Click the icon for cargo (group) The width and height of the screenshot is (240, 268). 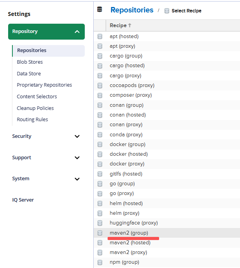100,56
